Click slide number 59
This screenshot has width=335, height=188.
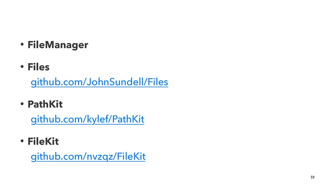pyautogui.click(x=312, y=177)
